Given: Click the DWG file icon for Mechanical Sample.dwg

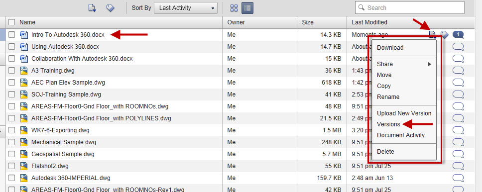Looking at the screenshot, I should 24,142.
